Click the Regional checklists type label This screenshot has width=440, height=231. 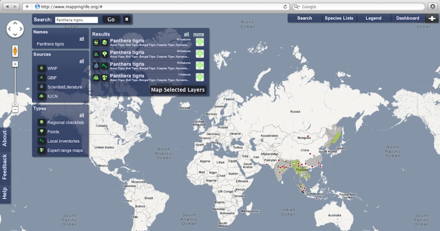click(66, 122)
